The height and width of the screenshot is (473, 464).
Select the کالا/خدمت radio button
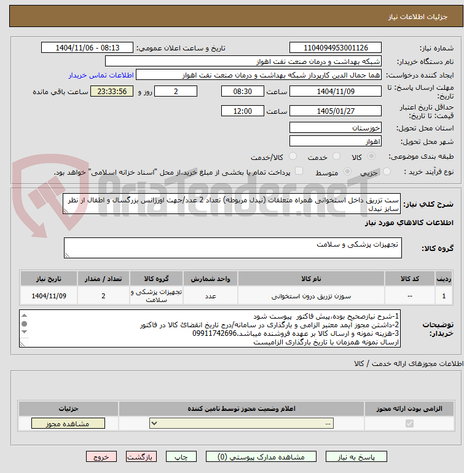point(293,156)
